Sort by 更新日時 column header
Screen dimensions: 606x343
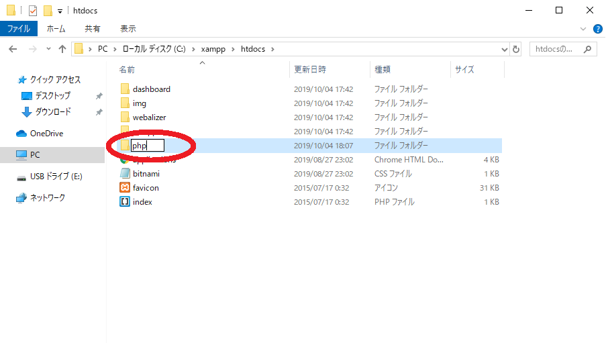point(310,70)
